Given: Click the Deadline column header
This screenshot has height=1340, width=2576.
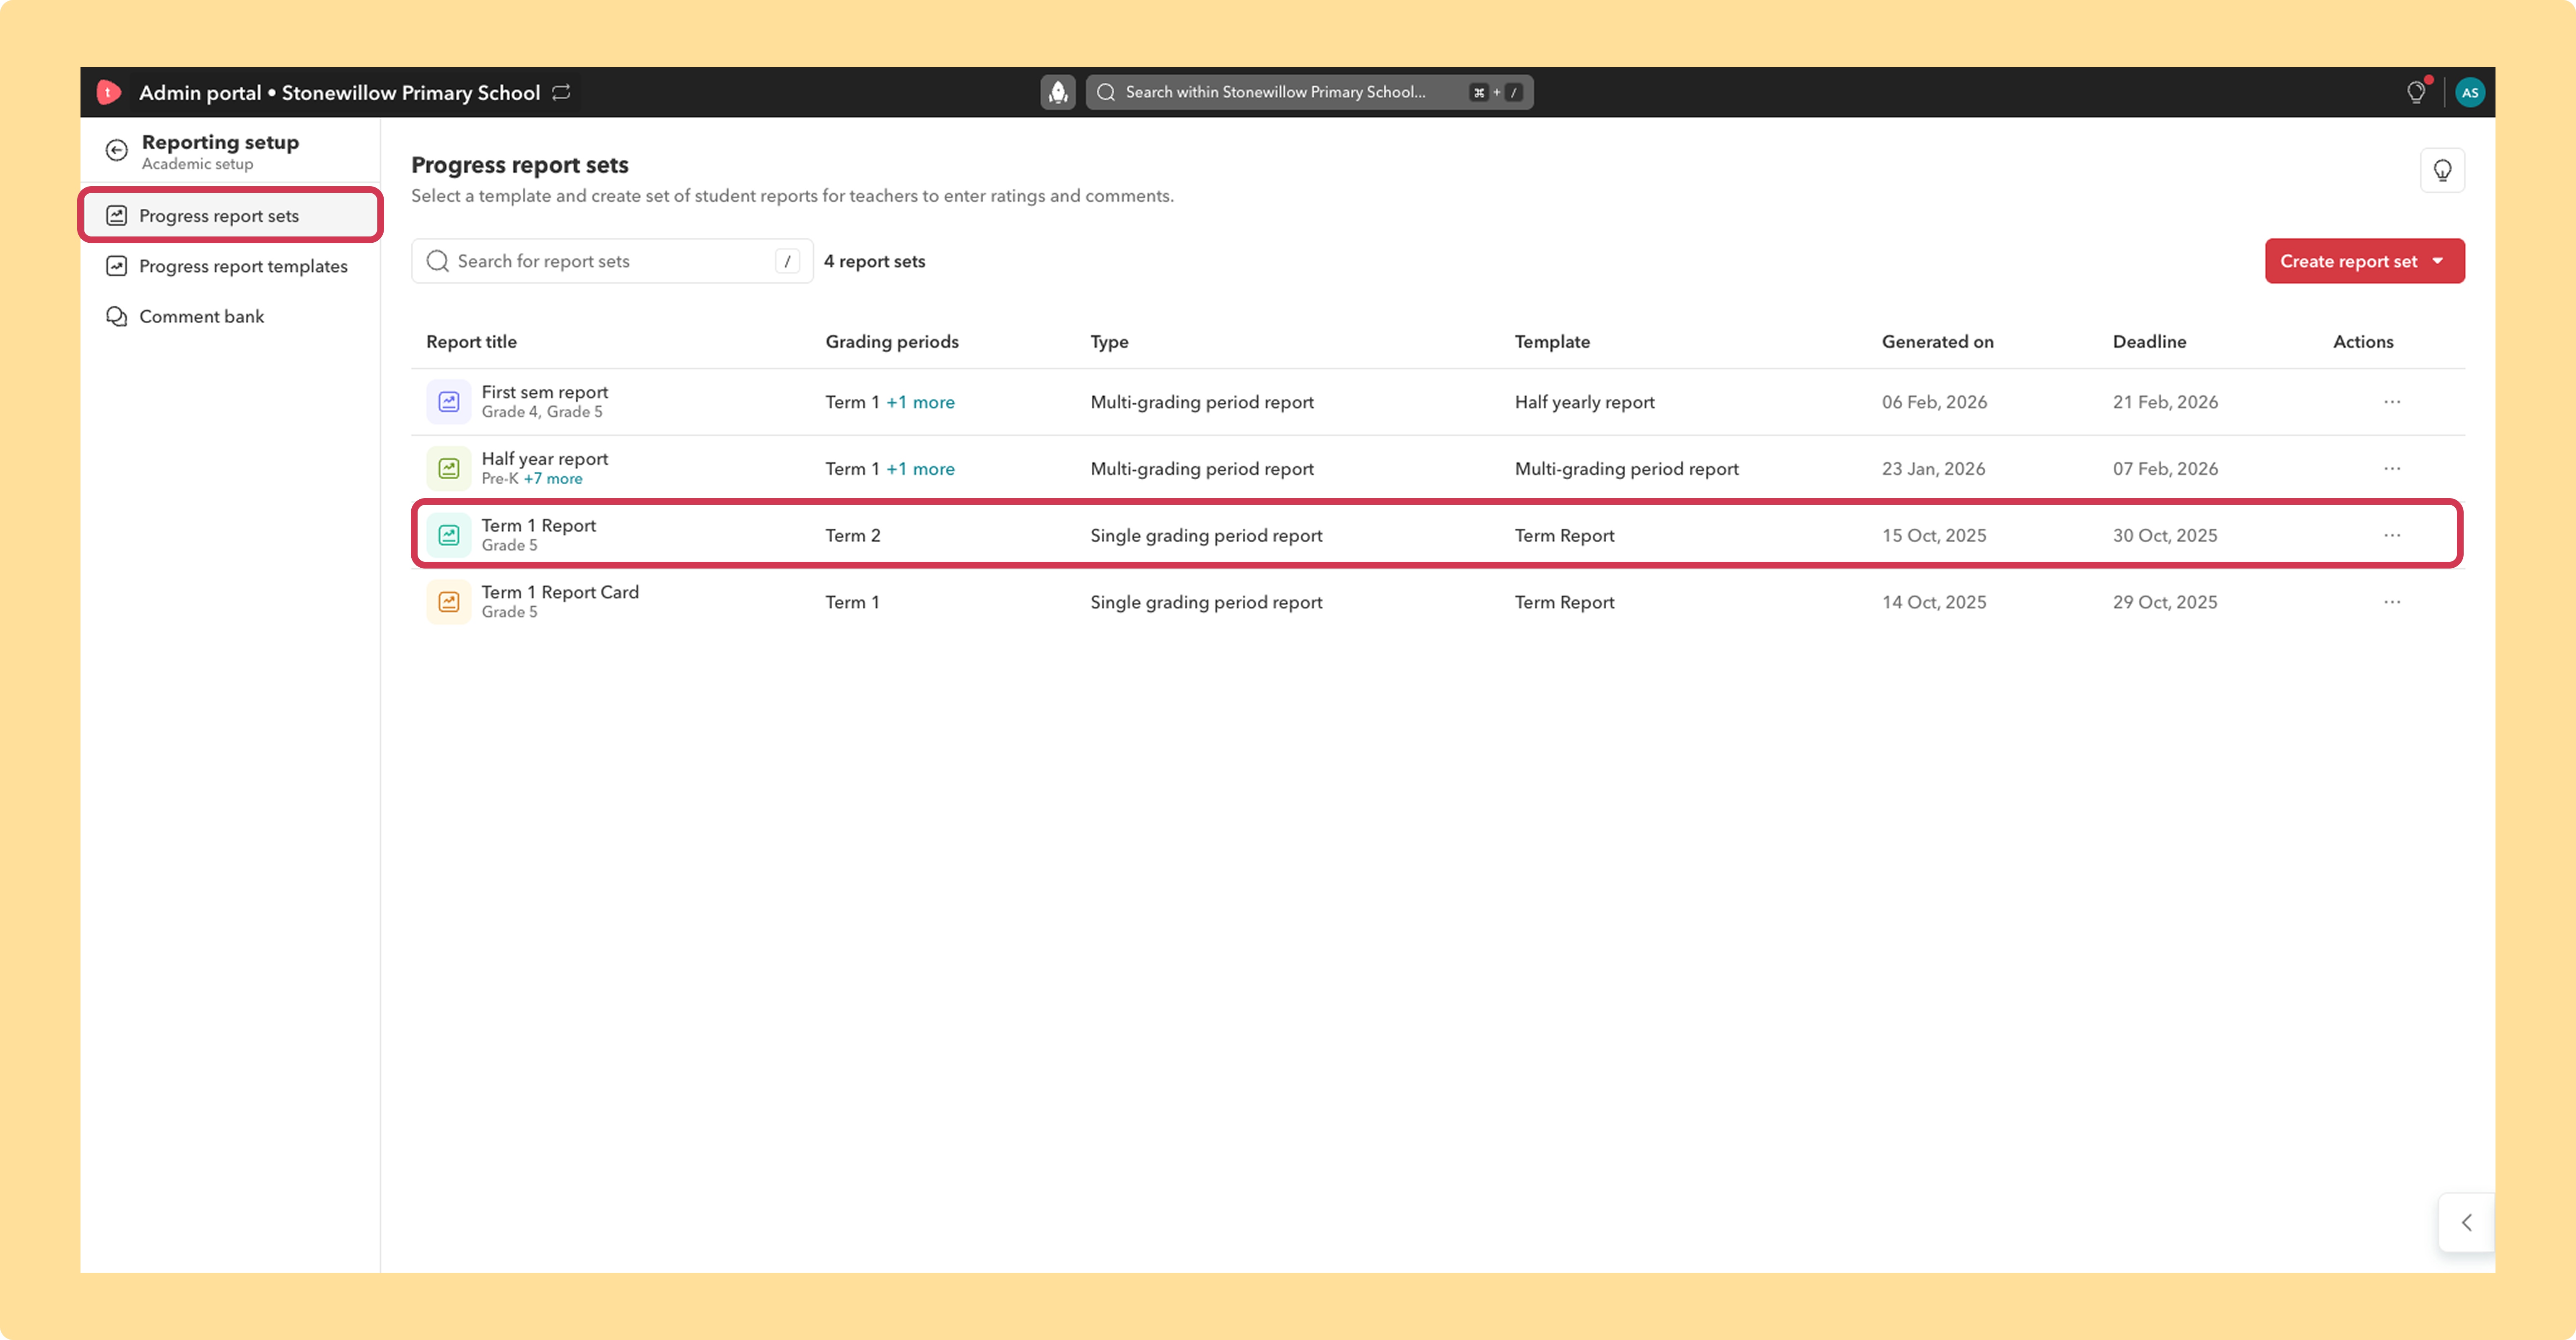Looking at the screenshot, I should tap(2149, 342).
